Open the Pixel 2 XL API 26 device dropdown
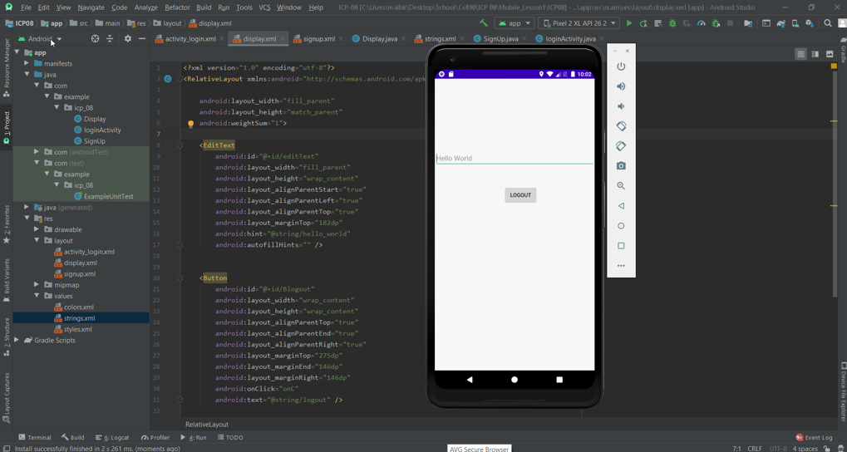The image size is (847, 452). (579, 23)
